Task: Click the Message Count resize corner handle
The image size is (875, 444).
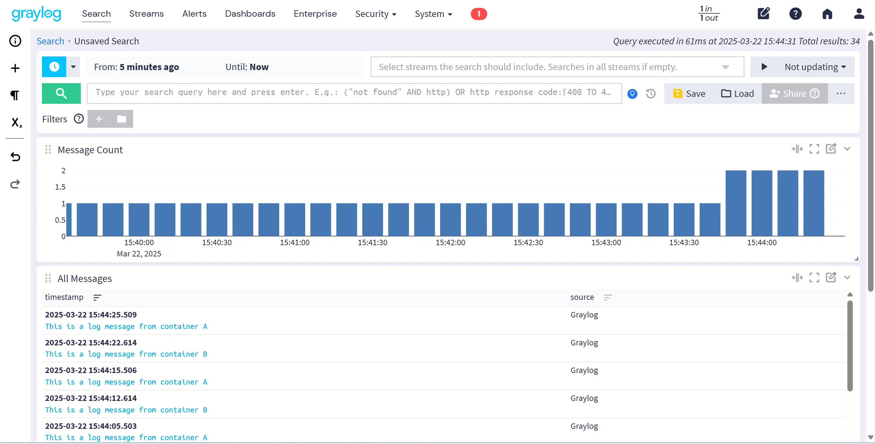Action: coord(856,259)
